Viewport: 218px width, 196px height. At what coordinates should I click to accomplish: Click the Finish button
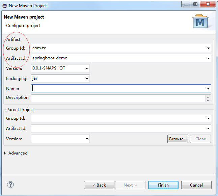pos(163,185)
